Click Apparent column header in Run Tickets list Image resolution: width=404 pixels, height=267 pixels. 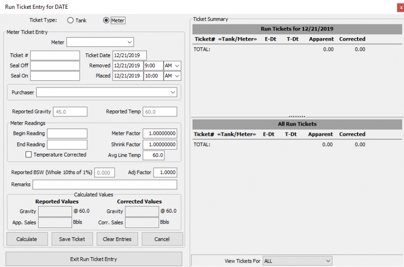click(321, 39)
